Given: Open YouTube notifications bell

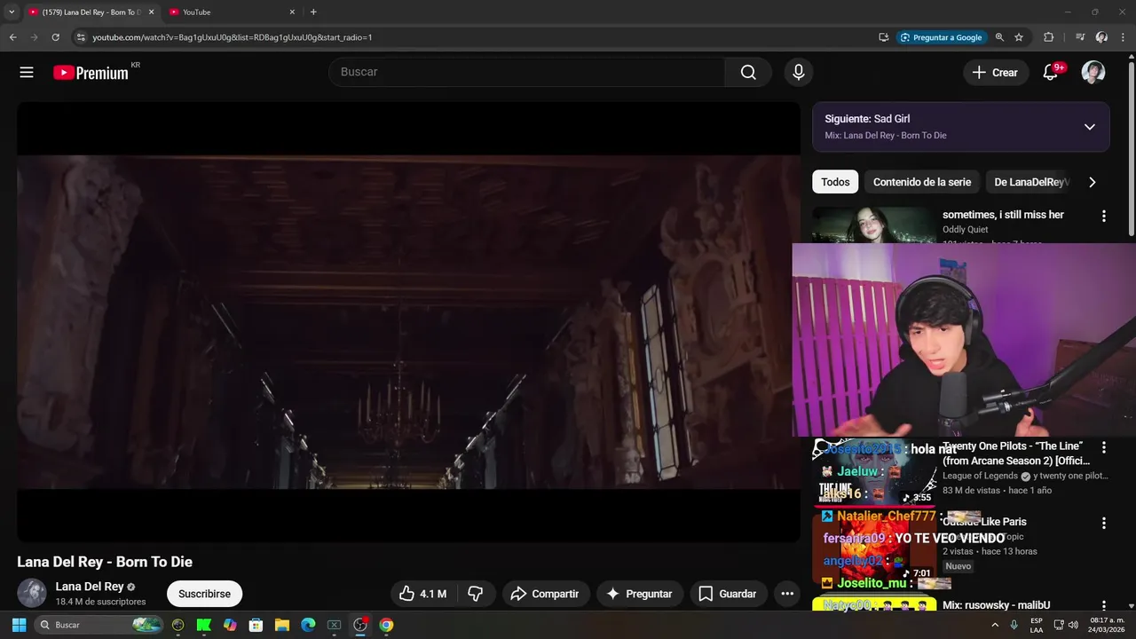Looking at the screenshot, I should click(1050, 73).
